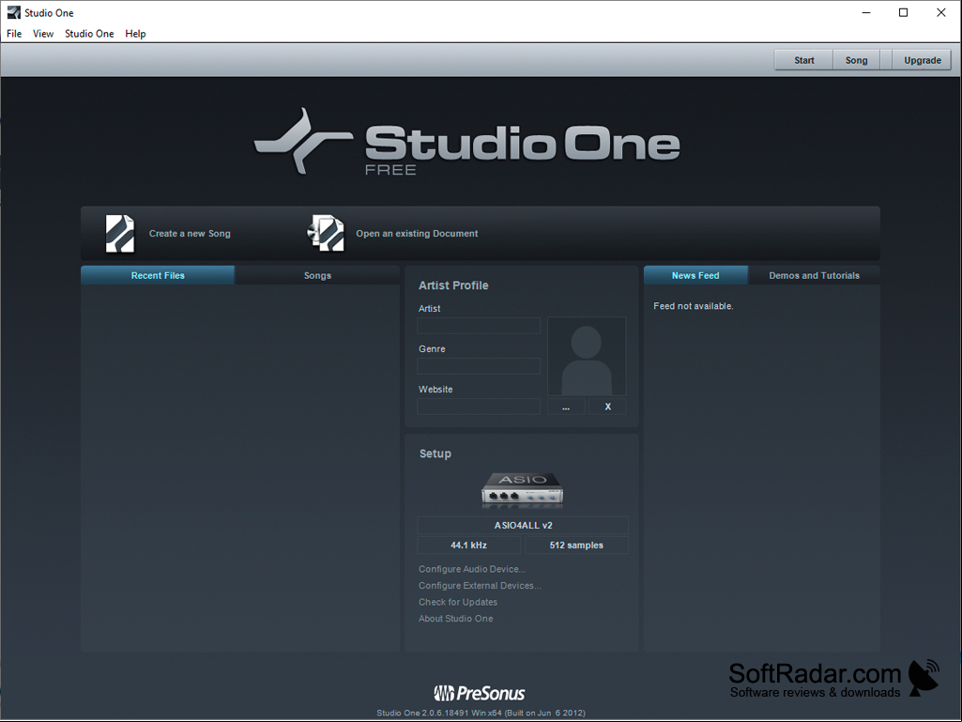
Task: Click Check for Updates link
Action: click(458, 602)
